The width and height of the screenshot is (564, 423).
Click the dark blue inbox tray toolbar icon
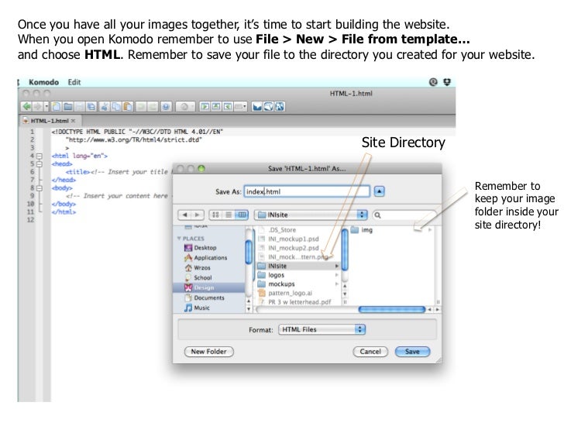coord(257,106)
